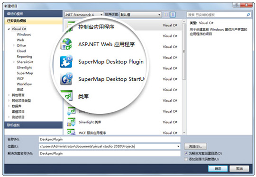Open the .NET Framework 4 dropdown

coord(84,15)
